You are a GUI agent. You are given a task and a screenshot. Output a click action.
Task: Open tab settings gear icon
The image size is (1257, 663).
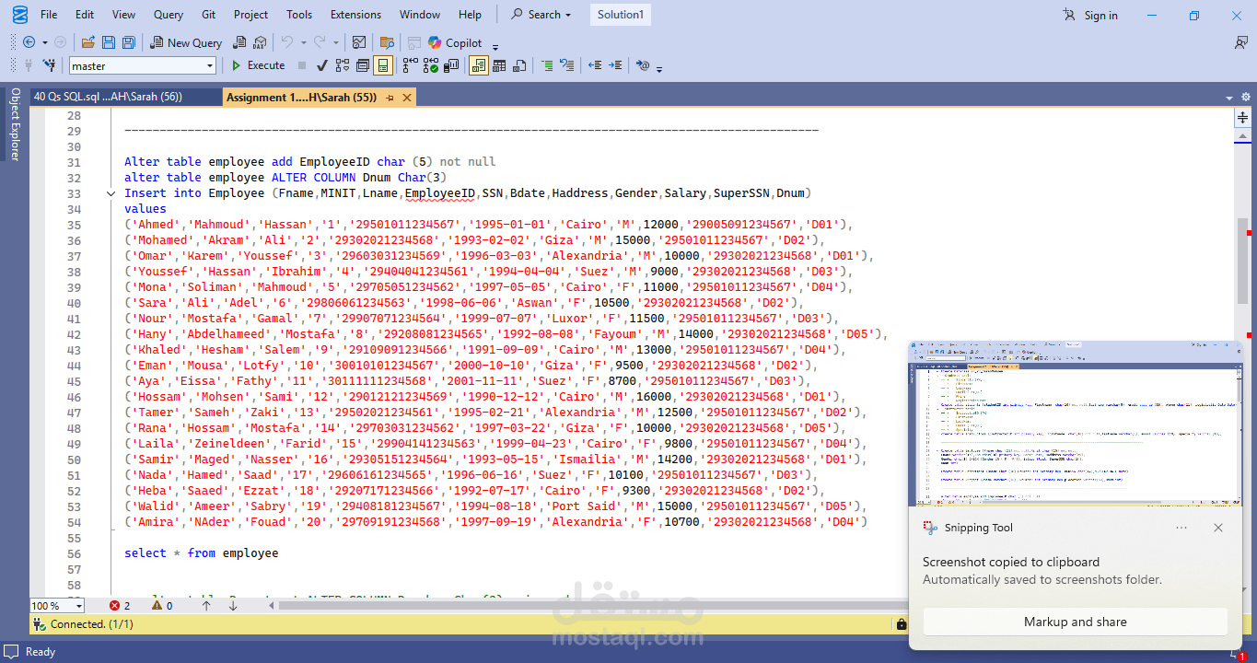(1246, 97)
